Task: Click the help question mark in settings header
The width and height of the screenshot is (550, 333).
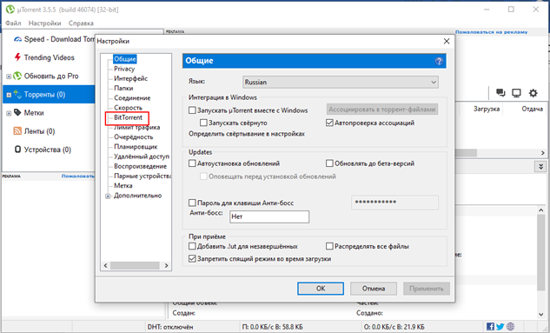Action: [439, 61]
